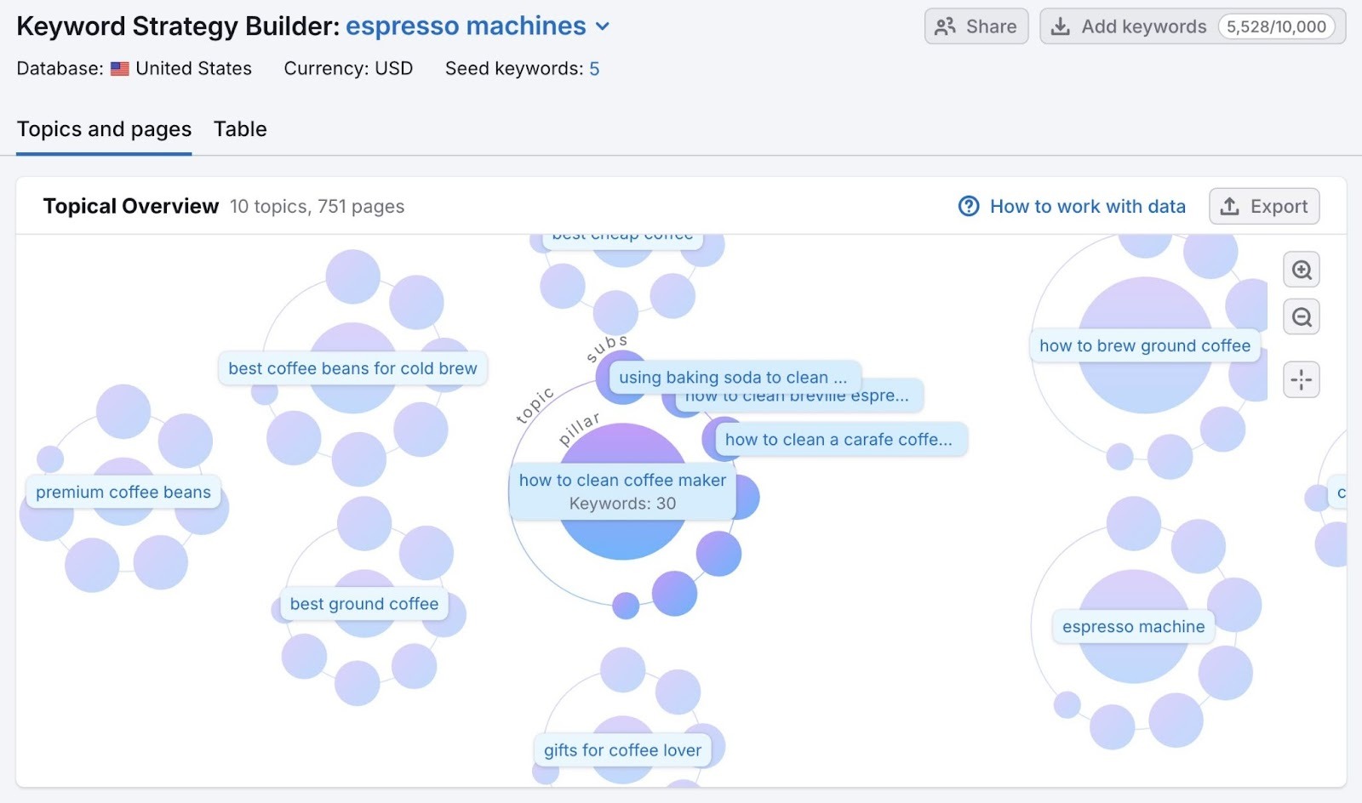Expand the espresso machines dropdown
Viewport: 1362px width, 803px height.
point(603,26)
